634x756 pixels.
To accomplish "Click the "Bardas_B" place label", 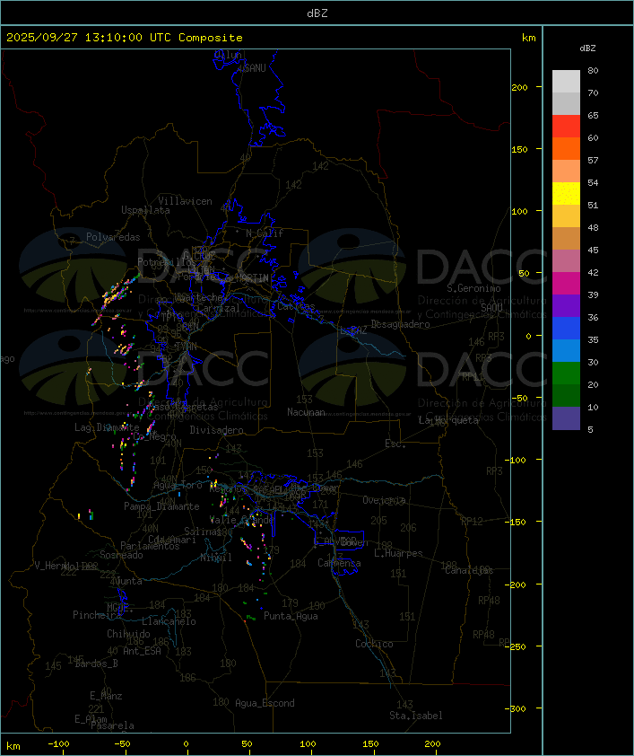I will coord(96,664).
